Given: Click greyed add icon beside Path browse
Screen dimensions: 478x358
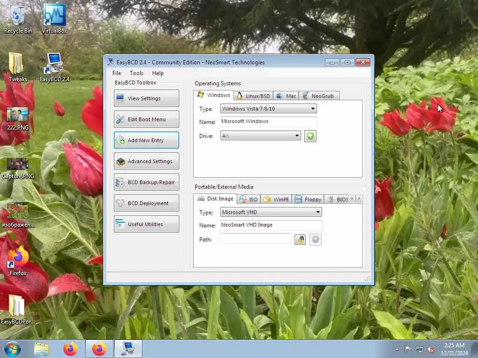Looking at the screenshot, I should (x=316, y=240).
